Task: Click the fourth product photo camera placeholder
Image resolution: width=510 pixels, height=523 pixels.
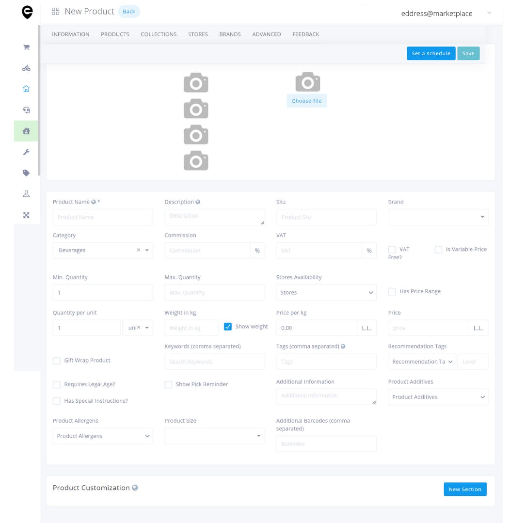Action: coord(196,160)
